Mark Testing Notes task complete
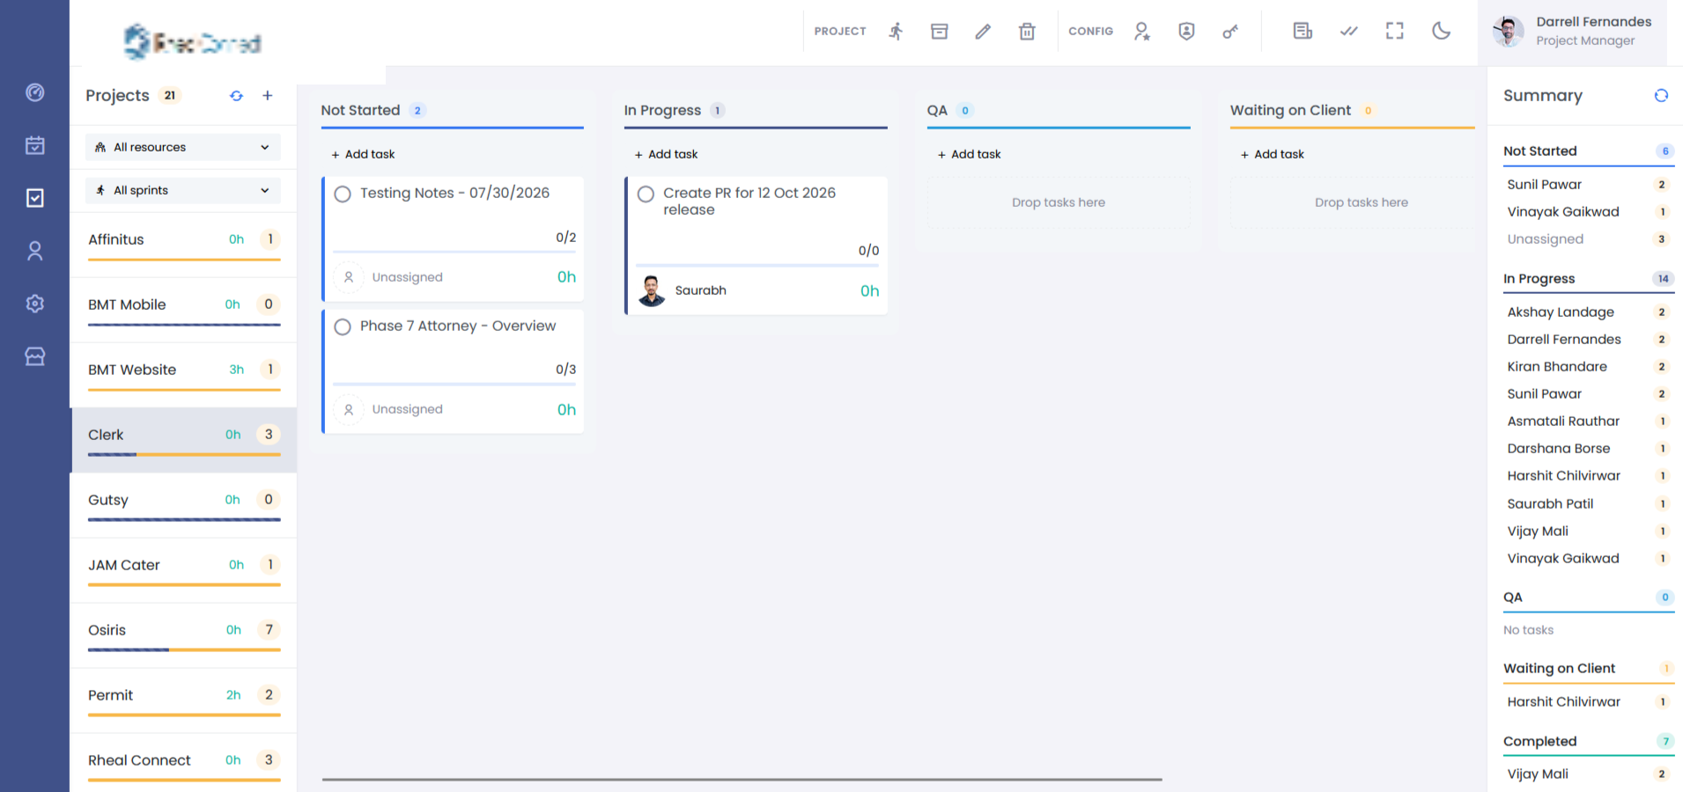1683x792 pixels. click(343, 194)
